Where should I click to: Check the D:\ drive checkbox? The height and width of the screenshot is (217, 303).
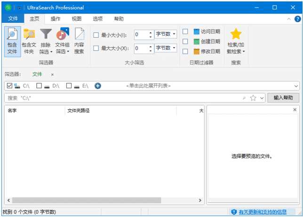pos(39,86)
